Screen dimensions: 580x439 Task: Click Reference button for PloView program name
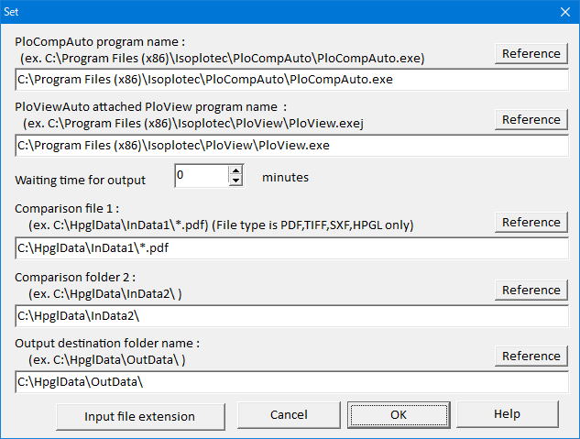[531, 119]
